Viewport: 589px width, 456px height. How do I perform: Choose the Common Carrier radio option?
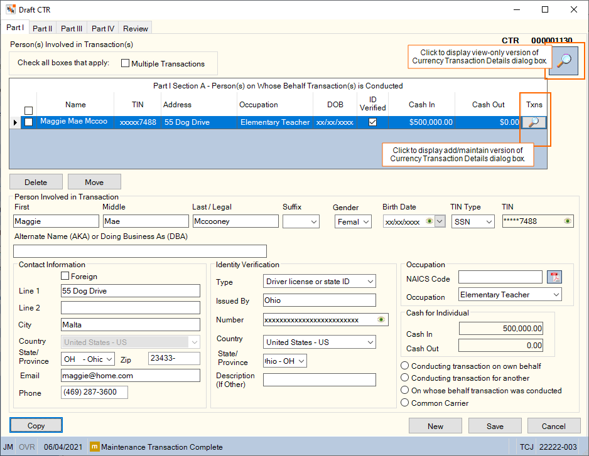coord(404,403)
